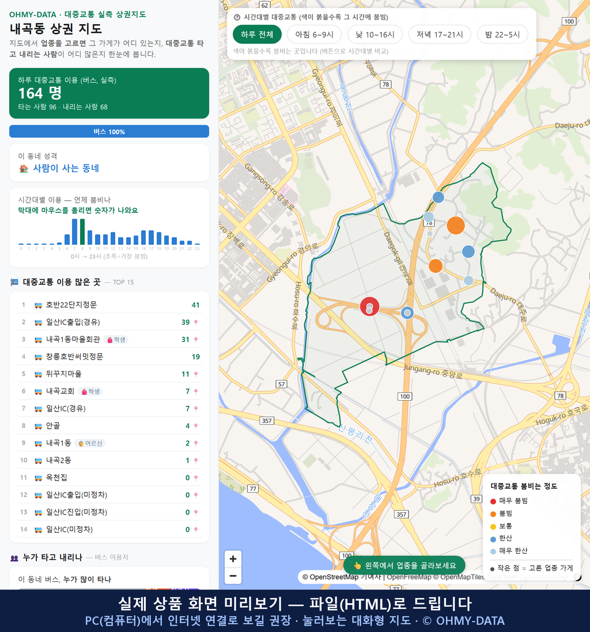Click bus icon of 창릉호반써밋정문 row

click(x=38, y=357)
